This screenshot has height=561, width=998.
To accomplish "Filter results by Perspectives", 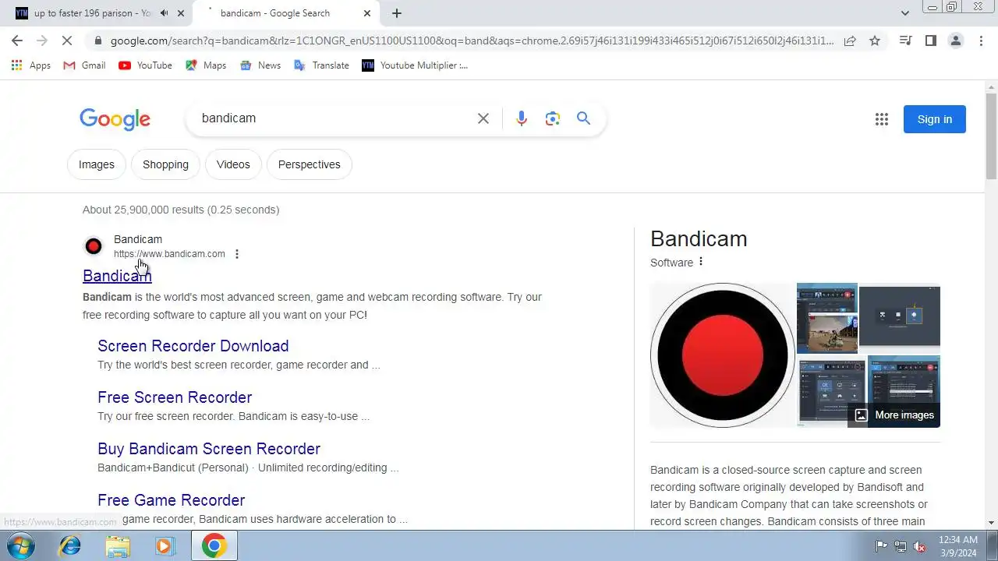I will point(310,164).
